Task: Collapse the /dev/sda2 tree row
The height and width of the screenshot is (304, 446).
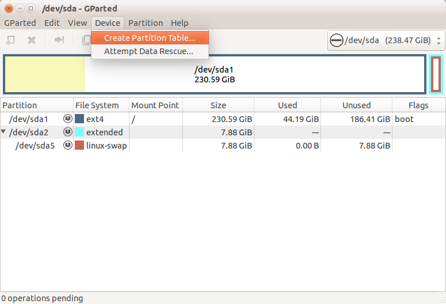Action: point(3,131)
